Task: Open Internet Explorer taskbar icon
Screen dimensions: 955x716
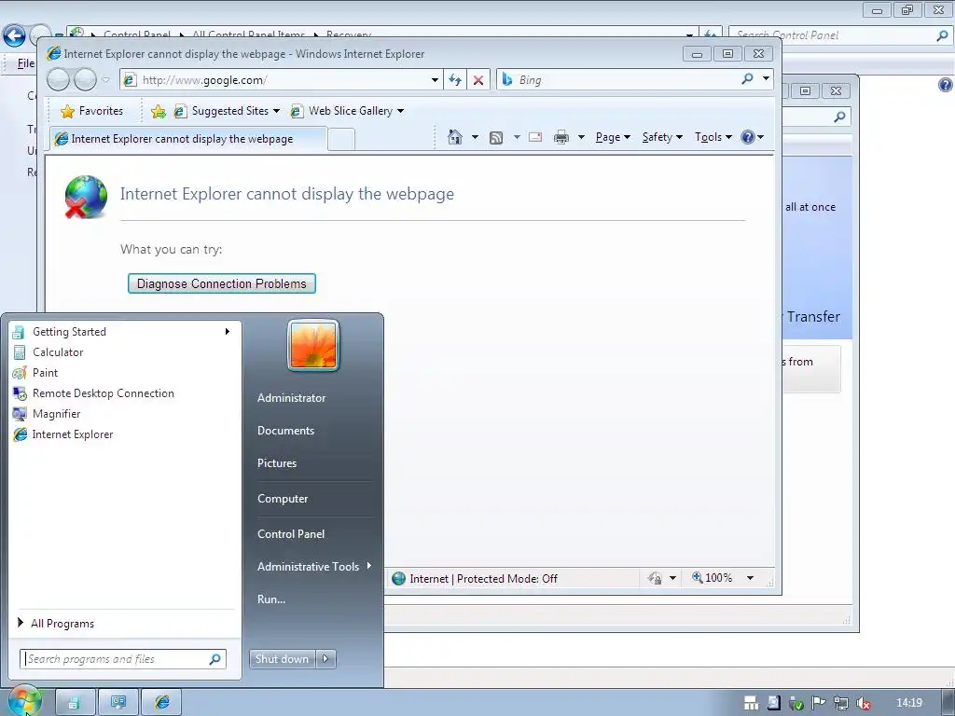Action: tap(162, 703)
